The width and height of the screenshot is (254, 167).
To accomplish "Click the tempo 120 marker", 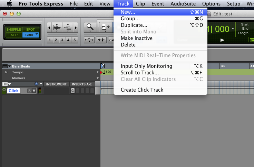I will tap(108, 72).
